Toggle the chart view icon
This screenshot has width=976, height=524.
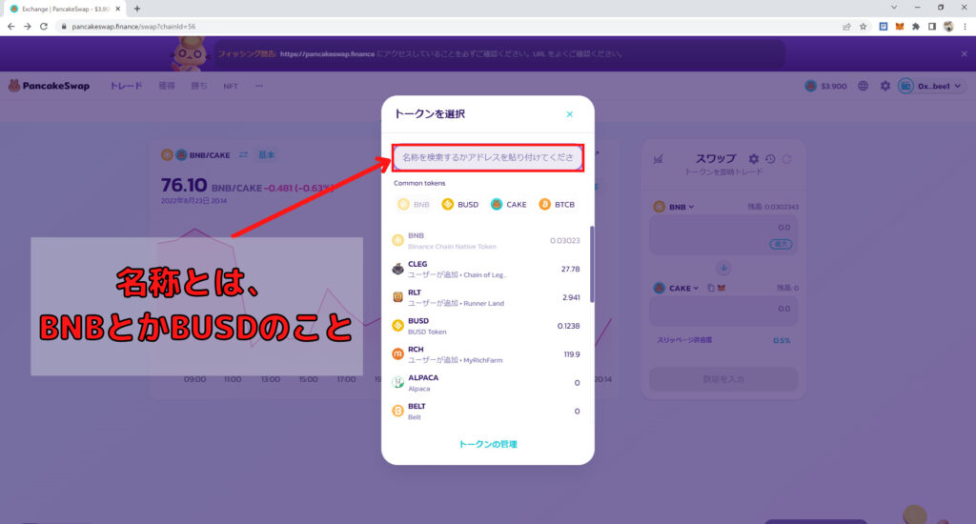(658, 159)
